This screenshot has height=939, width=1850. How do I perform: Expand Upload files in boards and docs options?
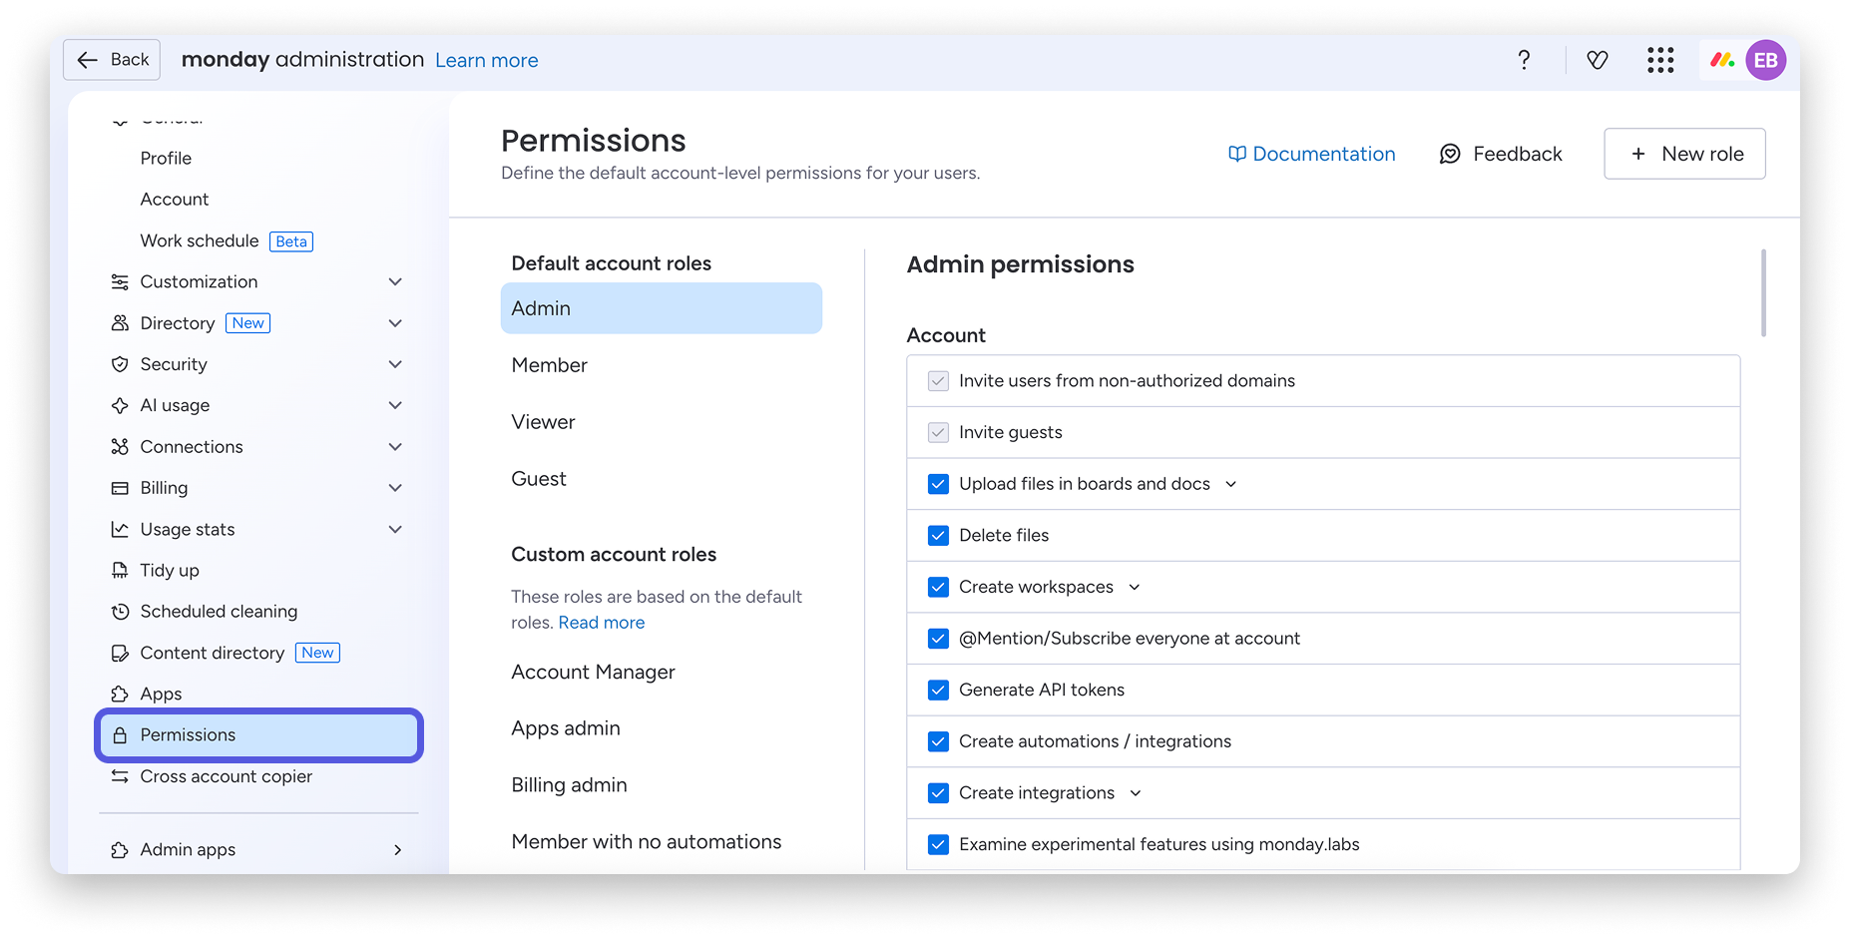coord(1231,484)
